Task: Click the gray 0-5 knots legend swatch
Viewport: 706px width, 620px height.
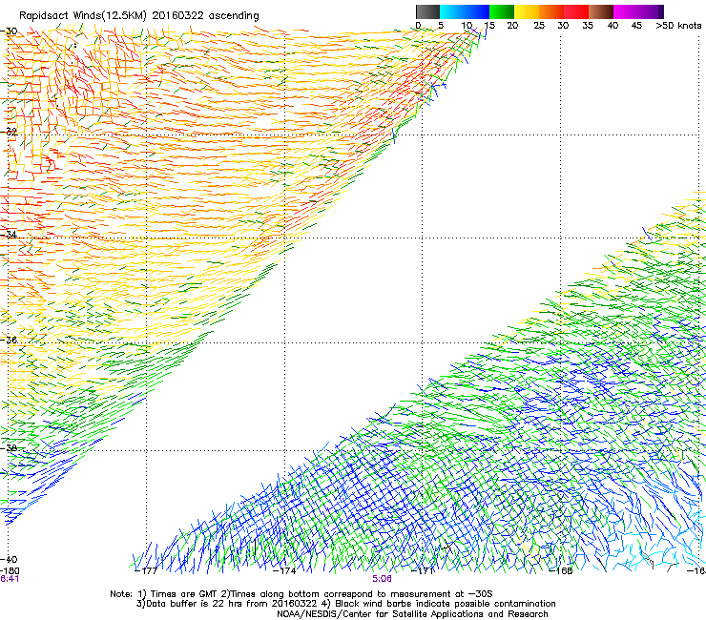Action: [x=427, y=11]
